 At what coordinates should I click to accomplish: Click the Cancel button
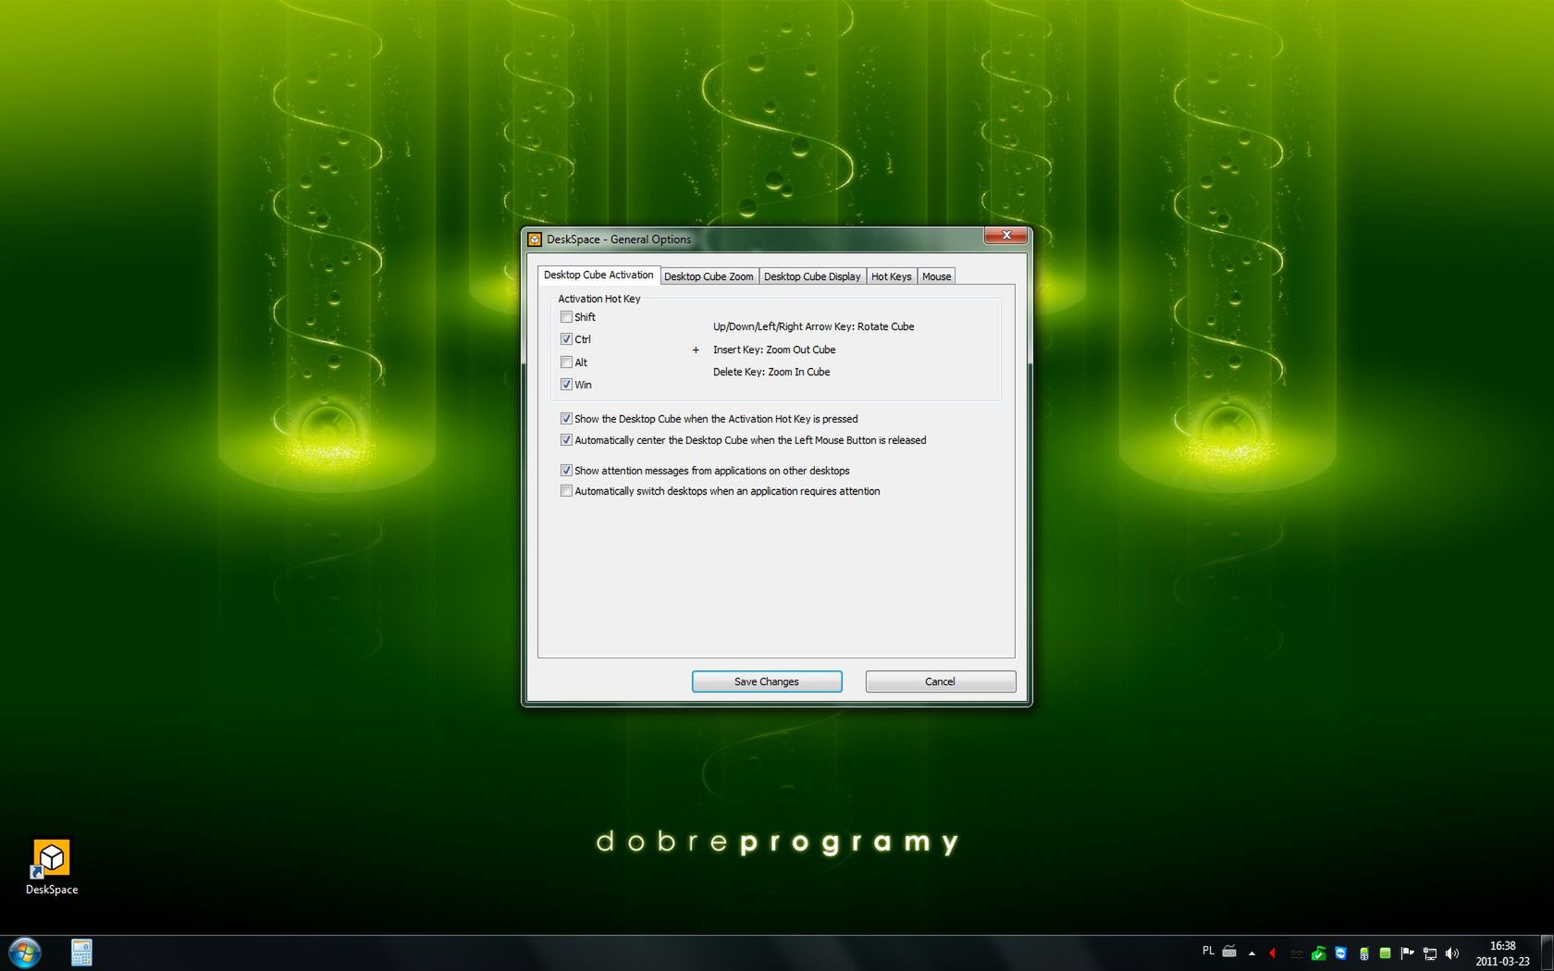coord(940,682)
